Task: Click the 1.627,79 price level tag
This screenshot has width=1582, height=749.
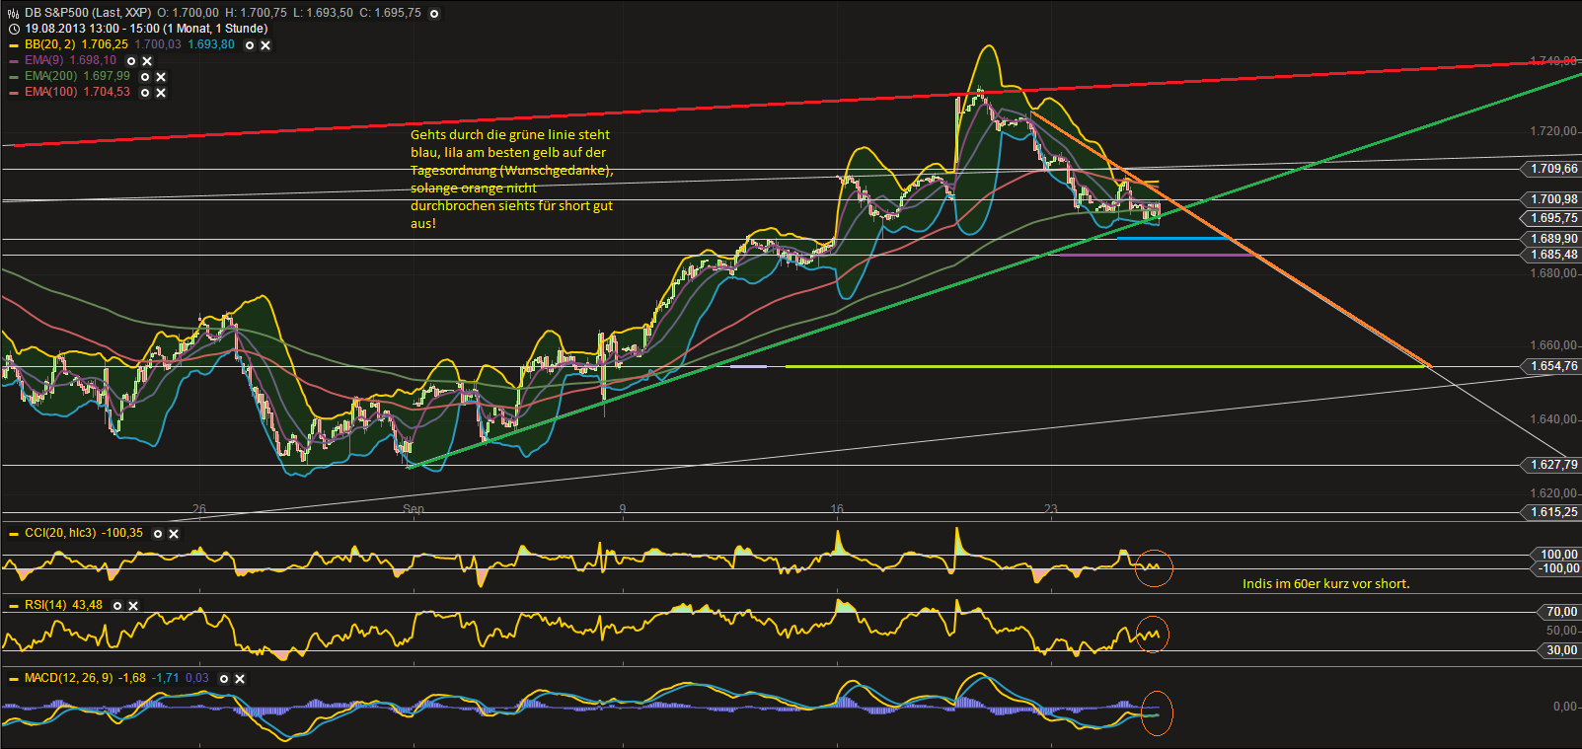Action: pyautogui.click(x=1550, y=465)
